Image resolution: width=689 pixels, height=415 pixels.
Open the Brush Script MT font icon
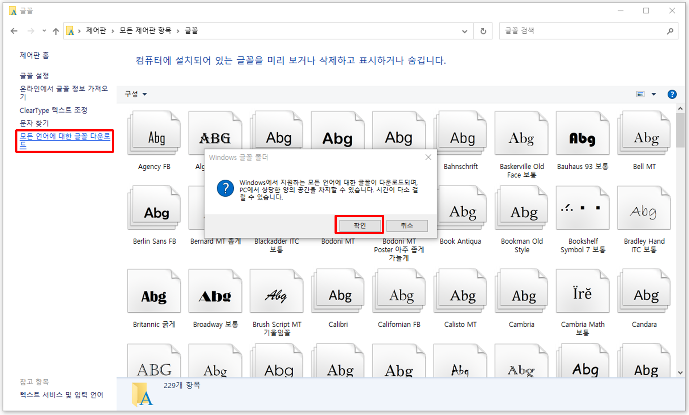(276, 291)
